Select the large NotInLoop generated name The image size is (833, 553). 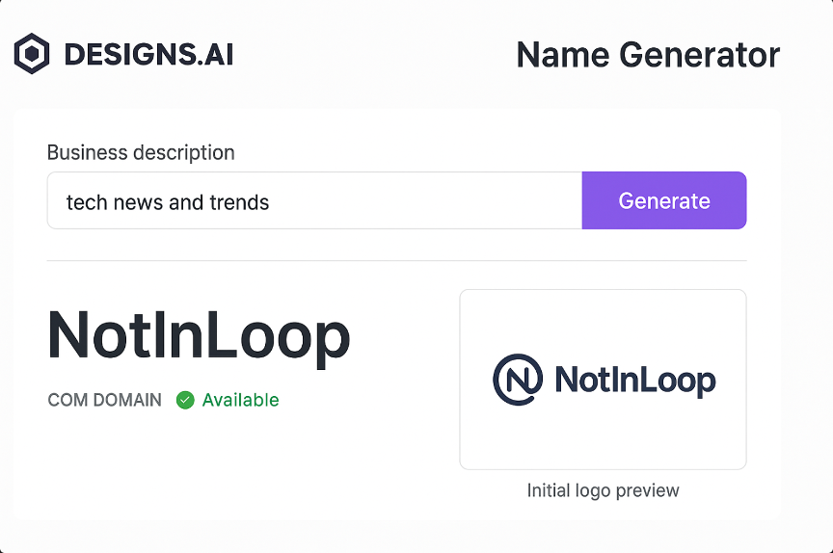[x=199, y=335]
